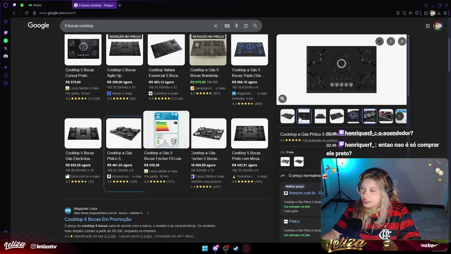This screenshot has width=451, height=254.
Task: Close the product detail panel
Action: tap(402, 41)
